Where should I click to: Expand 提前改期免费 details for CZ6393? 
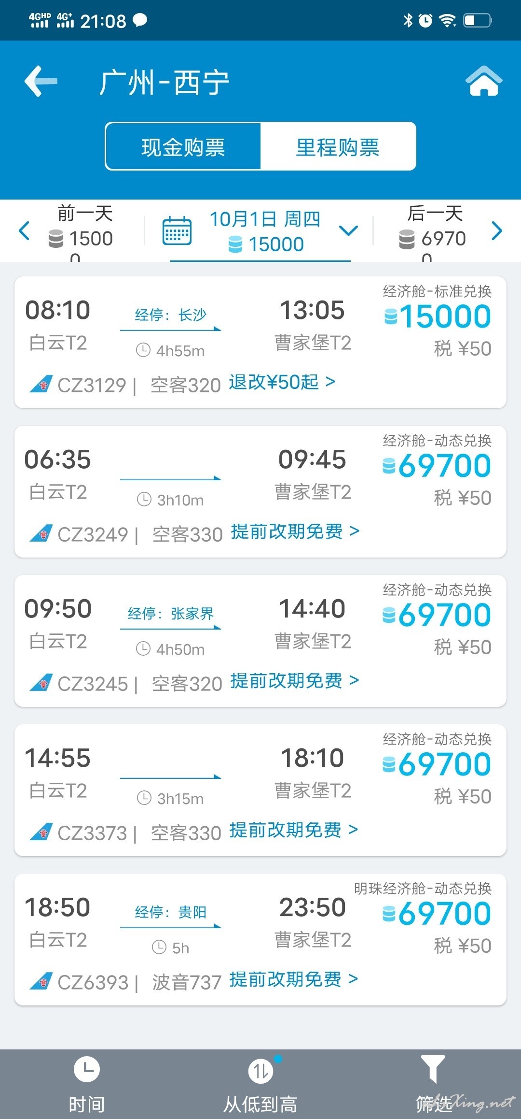293,979
